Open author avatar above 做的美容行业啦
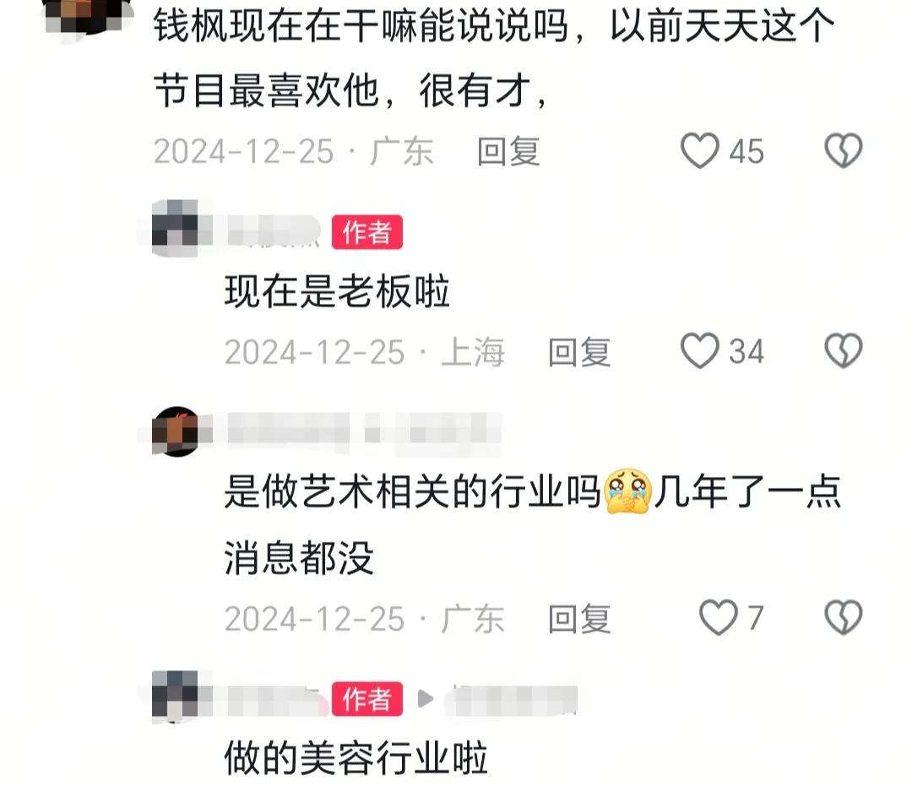 coord(175,696)
